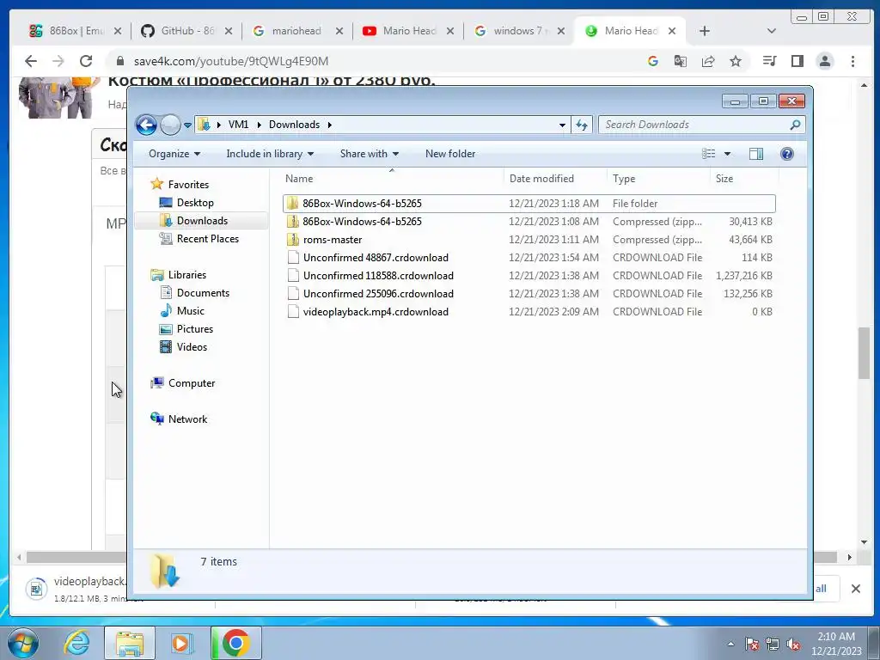This screenshot has width=880, height=660.
Task: Open address bar history dropdown in Explorer
Action: [x=562, y=125]
